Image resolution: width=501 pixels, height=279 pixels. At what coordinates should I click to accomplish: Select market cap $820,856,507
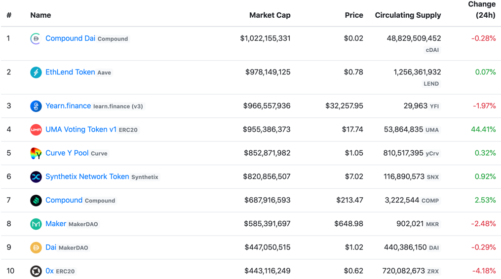(x=267, y=177)
